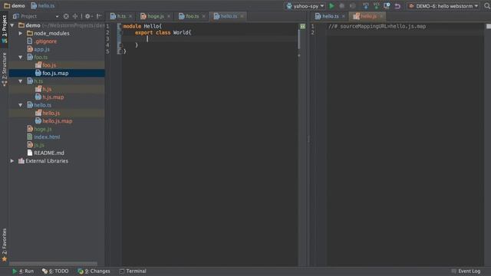This screenshot has width=491, height=276.
Task: Click the revert (undo arrow) toolbar icon
Action: 397,6
